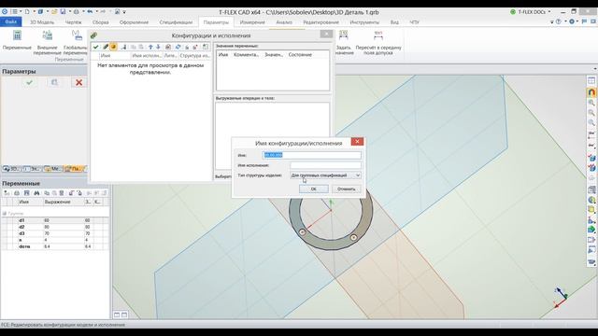The width and height of the screenshot is (598, 336).
Task: Click the last icon in Конфигурации toolbar
Action: (206, 47)
